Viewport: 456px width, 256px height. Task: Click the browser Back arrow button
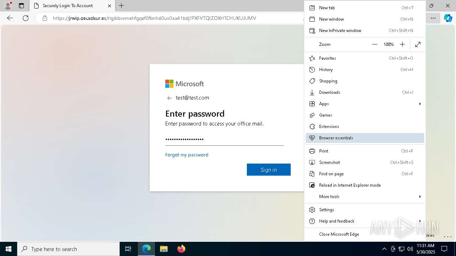[10, 18]
